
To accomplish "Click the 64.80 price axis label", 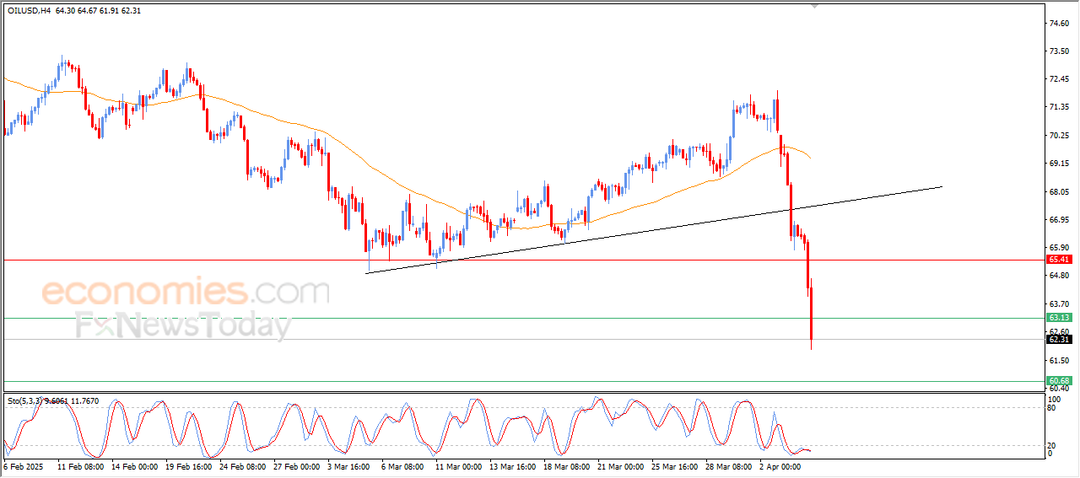I will click(1058, 276).
